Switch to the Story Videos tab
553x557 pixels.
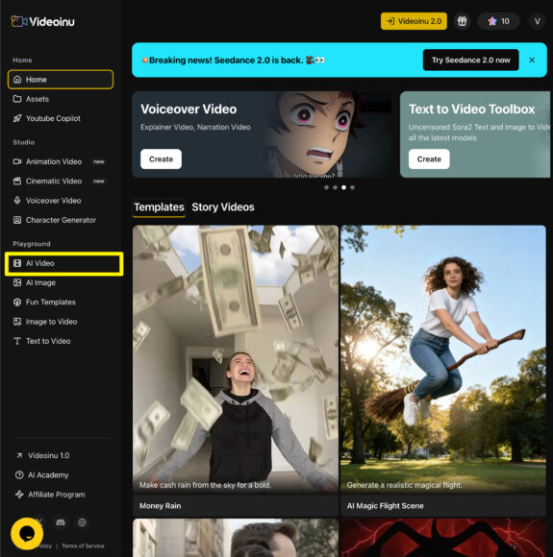(223, 207)
